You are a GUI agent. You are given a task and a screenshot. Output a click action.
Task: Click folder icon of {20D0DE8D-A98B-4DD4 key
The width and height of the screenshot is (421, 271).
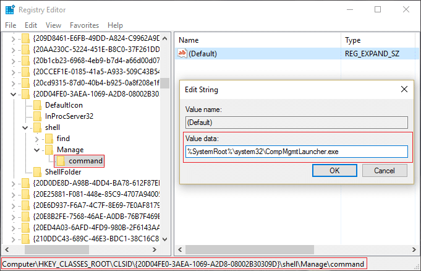tap(25, 183)
